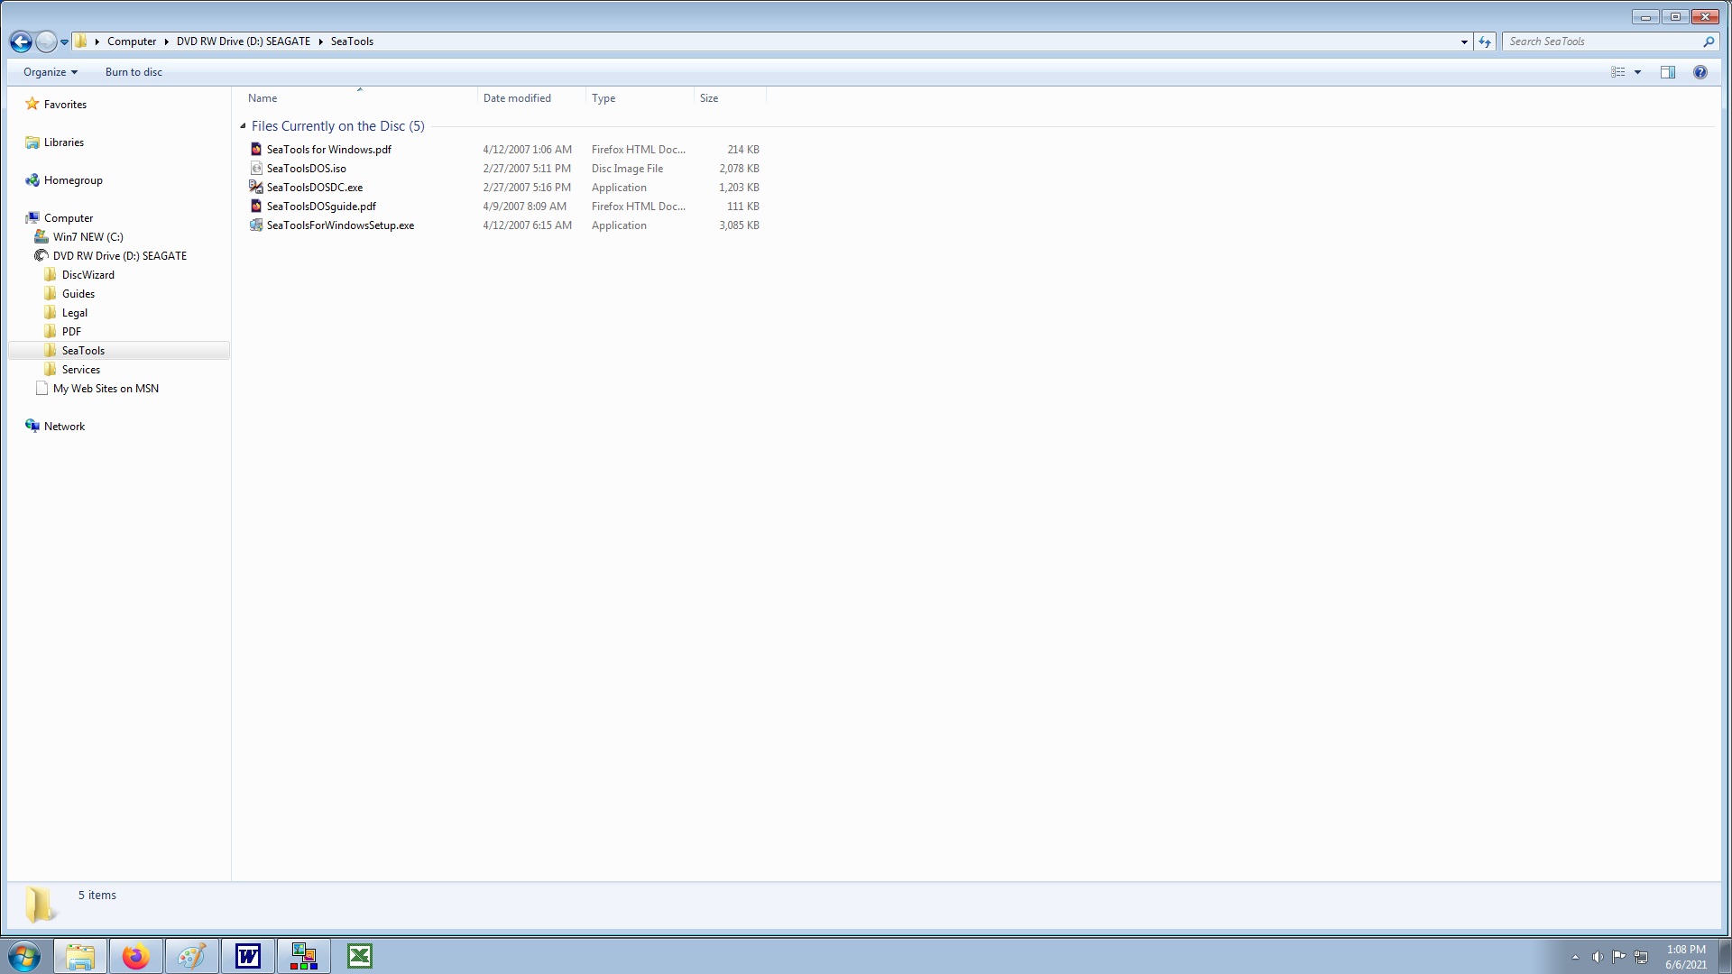Click the Change your view icon
The image size is (1732, 974).
pos(1618,72)
